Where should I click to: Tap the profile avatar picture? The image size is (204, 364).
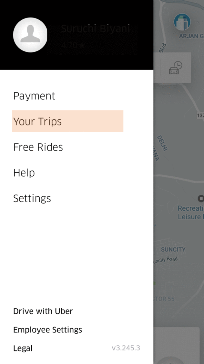pyautogui.click(x=30, y=35)
